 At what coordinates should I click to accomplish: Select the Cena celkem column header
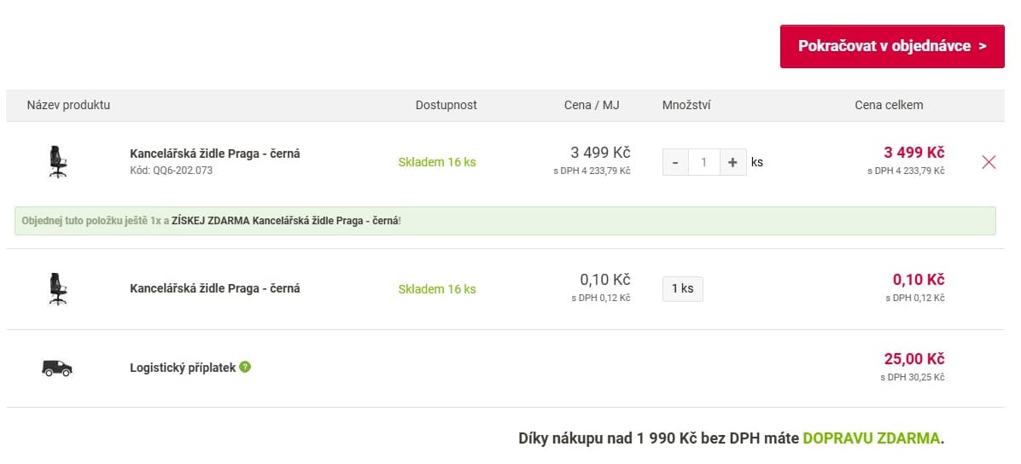[889, 105]
